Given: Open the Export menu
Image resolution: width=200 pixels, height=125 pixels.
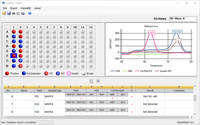Looking at the screenshot, I should (14, 8).
